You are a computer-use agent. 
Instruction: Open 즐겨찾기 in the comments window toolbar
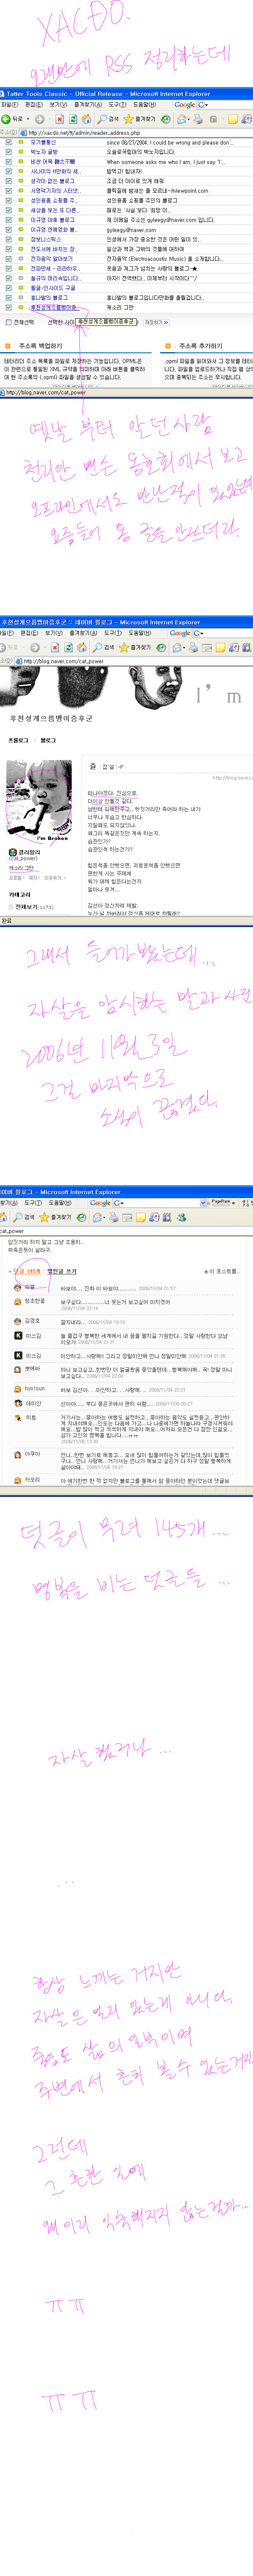(55, 1217)
